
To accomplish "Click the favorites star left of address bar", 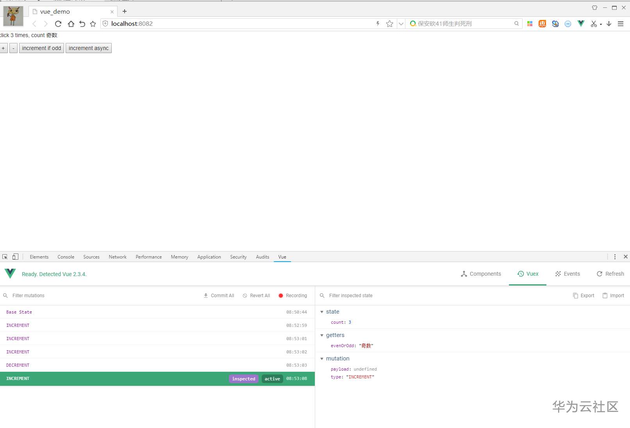I will point(93,24).
